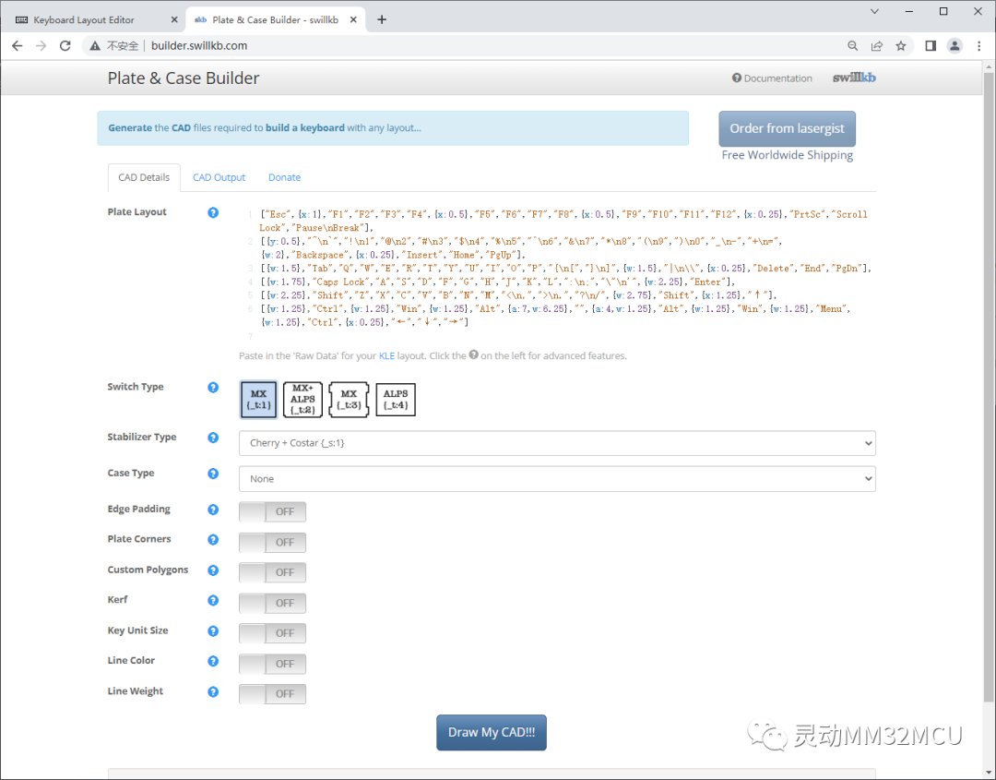Open the Documentation link in header
The image size is (996, 780).
click(772, 78)
